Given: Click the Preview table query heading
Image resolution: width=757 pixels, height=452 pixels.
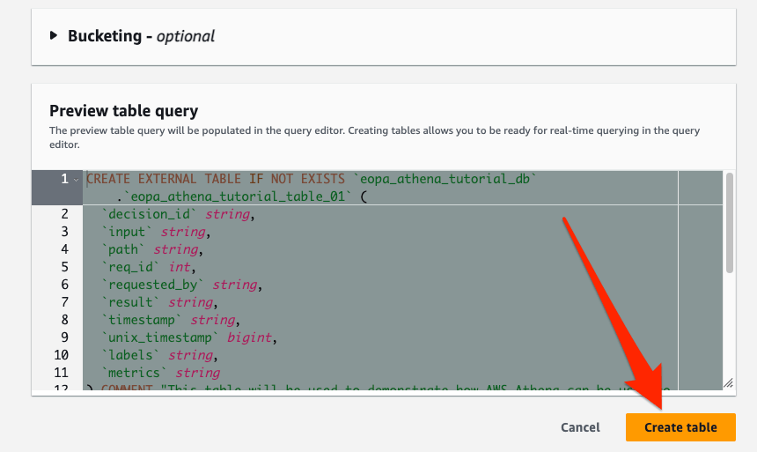Looking at the screenshot, I should [123, 111].
